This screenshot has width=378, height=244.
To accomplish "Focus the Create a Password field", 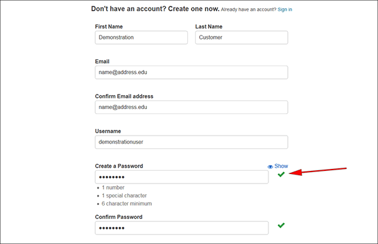I will click(x=182, y=177).
